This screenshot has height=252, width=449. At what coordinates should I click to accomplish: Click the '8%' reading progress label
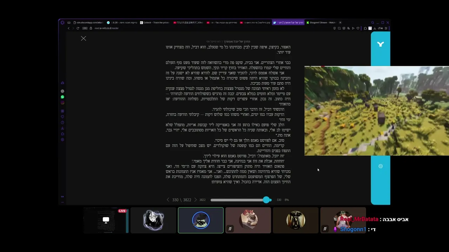pos(287,200)
